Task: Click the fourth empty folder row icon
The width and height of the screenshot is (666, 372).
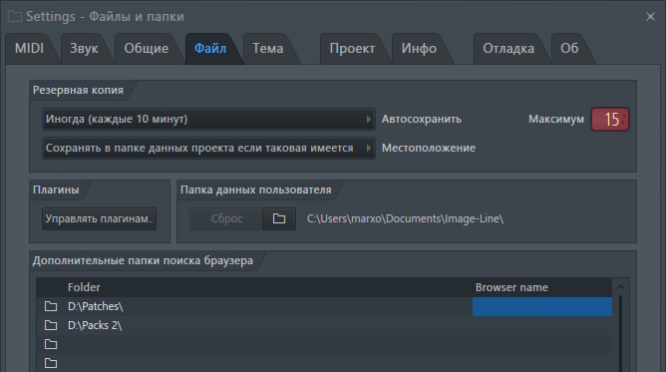Action: click(x=51, y=363)
